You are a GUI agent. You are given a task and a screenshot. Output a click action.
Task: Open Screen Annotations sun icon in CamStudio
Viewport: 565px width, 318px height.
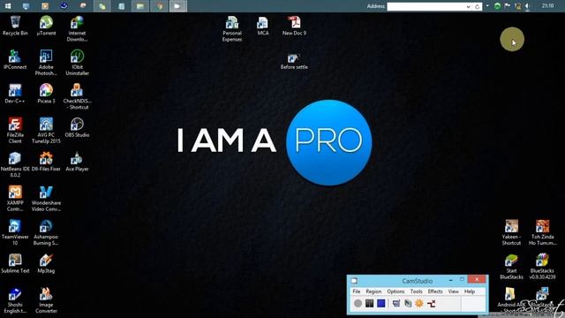pos(419,303)
